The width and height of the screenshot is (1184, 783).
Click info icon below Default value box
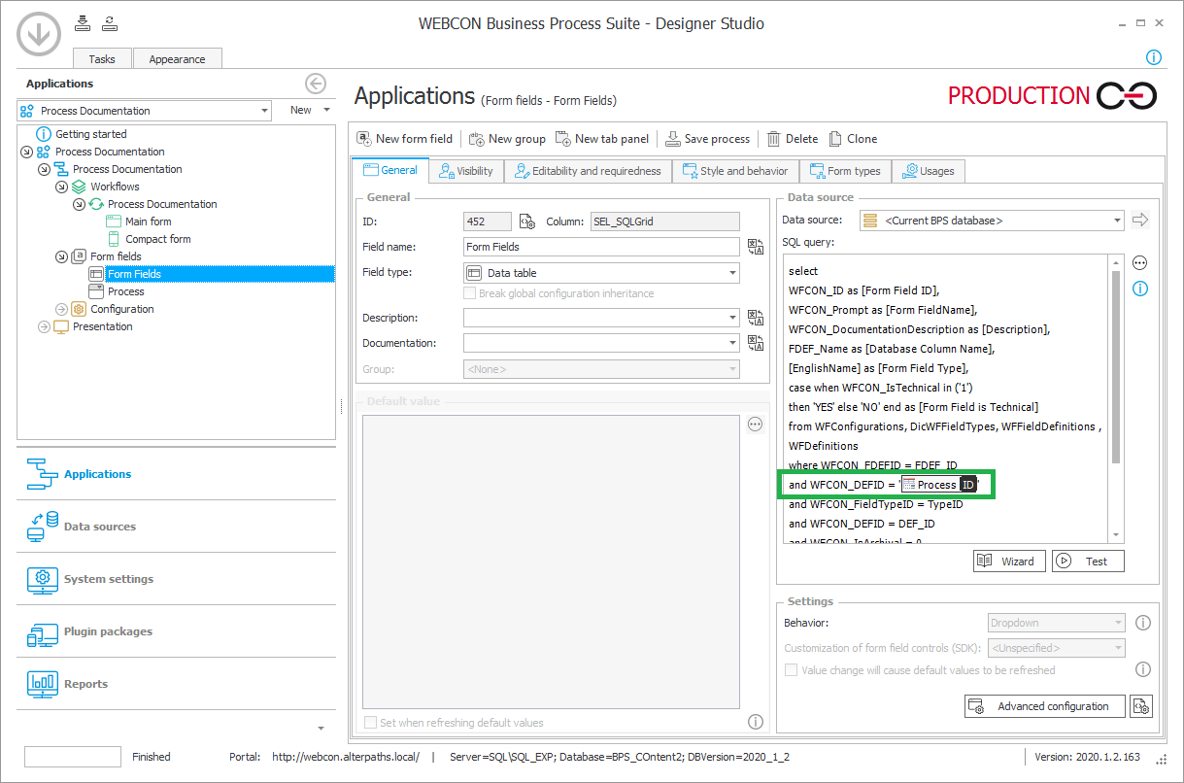pyautogui.click(x=756, y=722)
